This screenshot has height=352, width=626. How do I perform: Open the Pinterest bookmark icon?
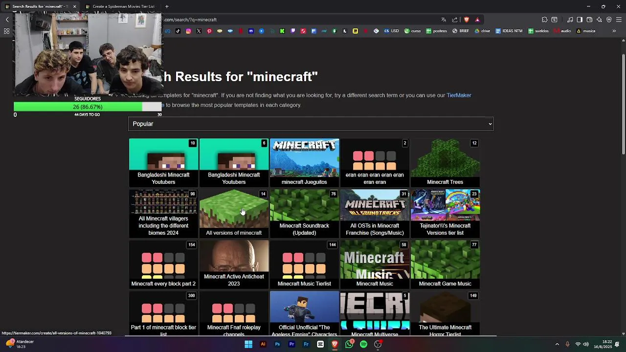point(209,31)
